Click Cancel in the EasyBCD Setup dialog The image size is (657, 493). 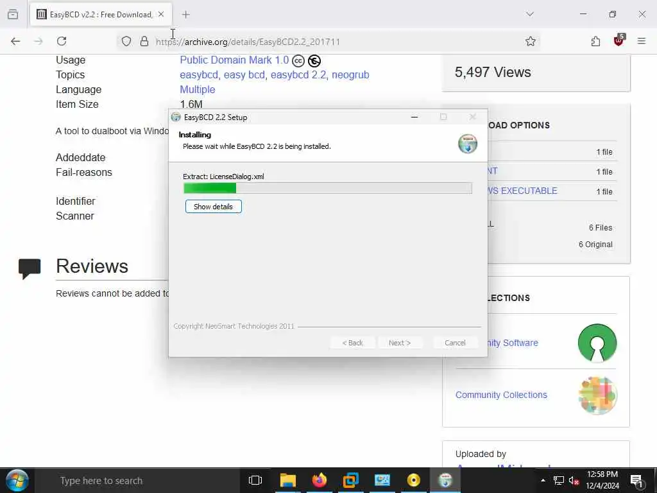click(455, 343)
